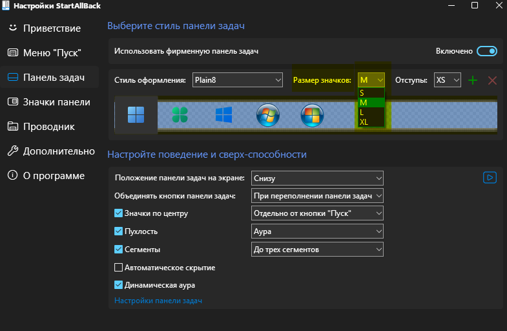Select the Панель задач section
The image size is (507, 331).
pyautogui.click(x=50, y=78)
